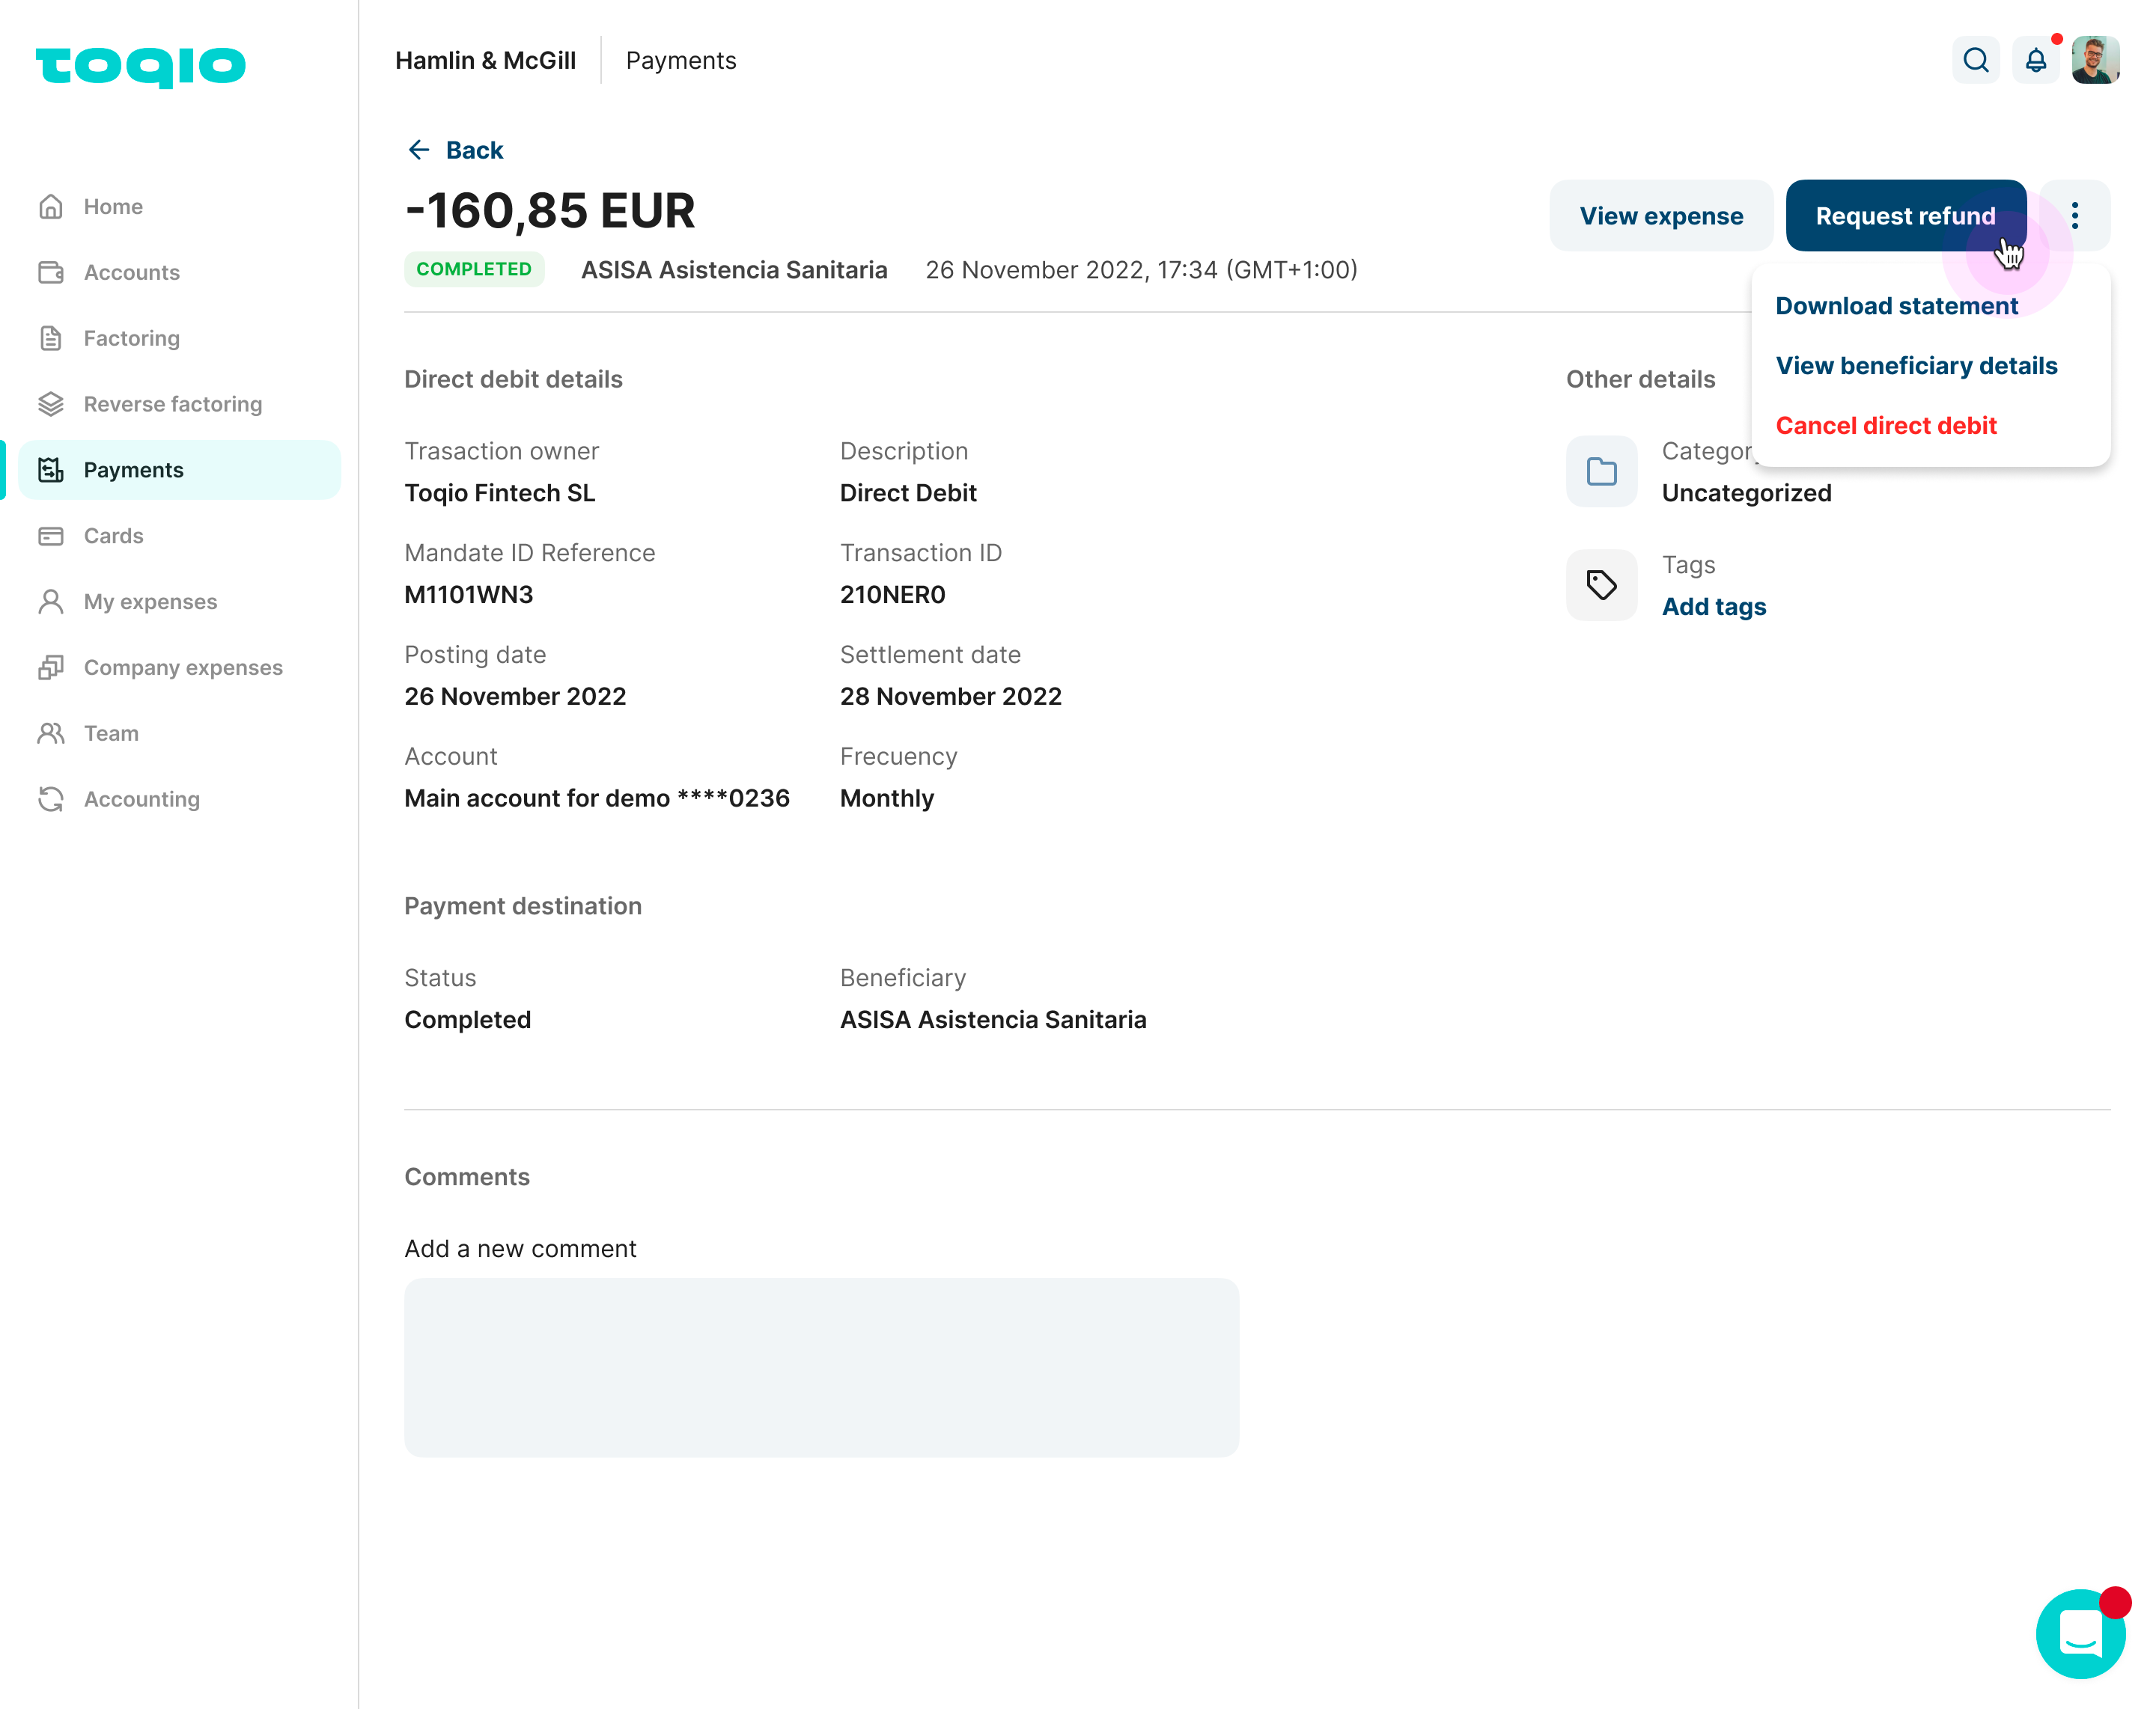Go to Home in sidebar

[x=113, y=207]
